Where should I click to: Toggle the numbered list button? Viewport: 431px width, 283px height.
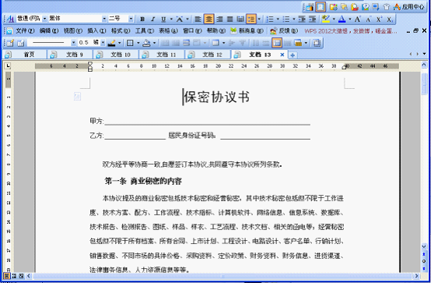(x=270, y=19)
